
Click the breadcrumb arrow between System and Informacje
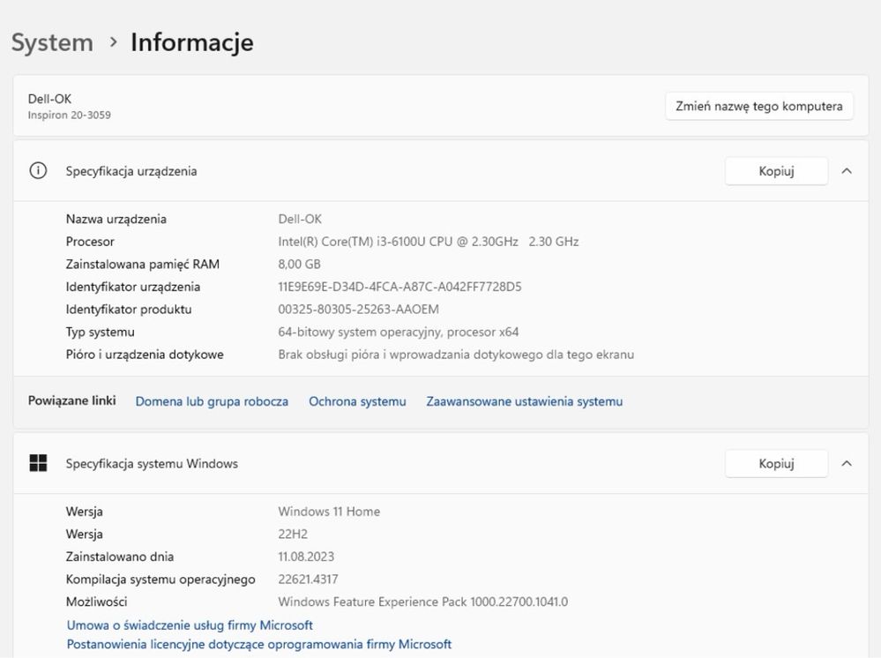[114, 42]
